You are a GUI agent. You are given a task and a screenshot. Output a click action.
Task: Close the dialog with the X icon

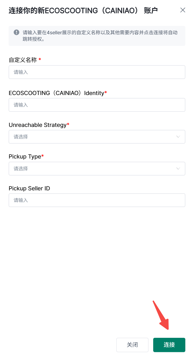183,10
